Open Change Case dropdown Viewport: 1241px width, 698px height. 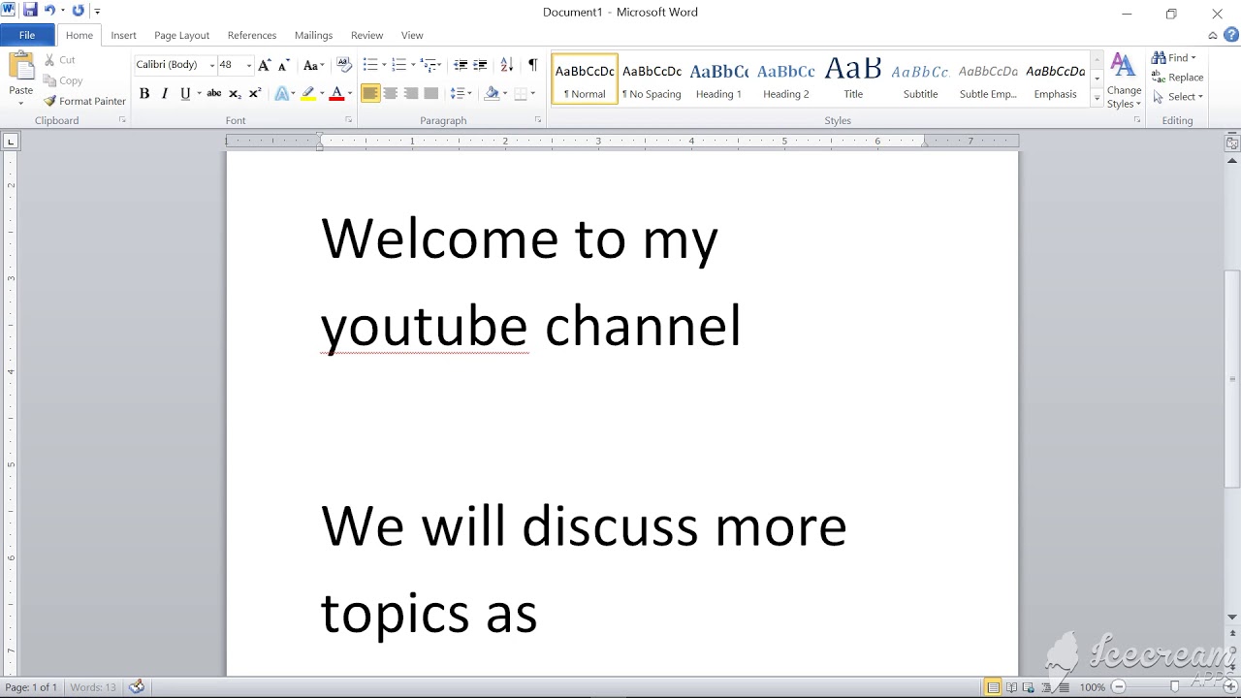coord(313,65)
